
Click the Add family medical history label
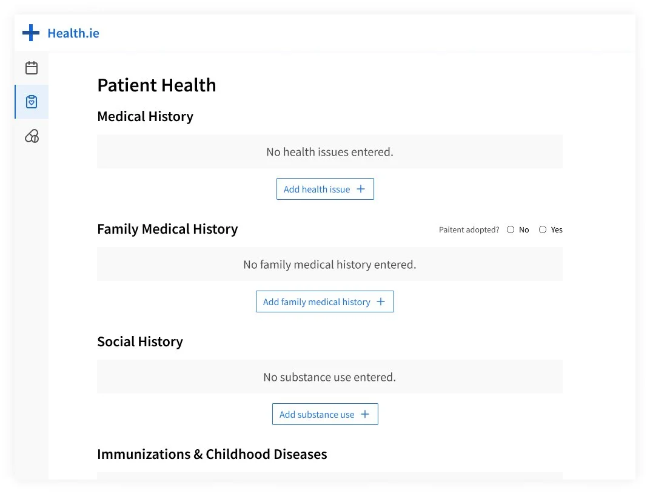[x=317, y=301]
